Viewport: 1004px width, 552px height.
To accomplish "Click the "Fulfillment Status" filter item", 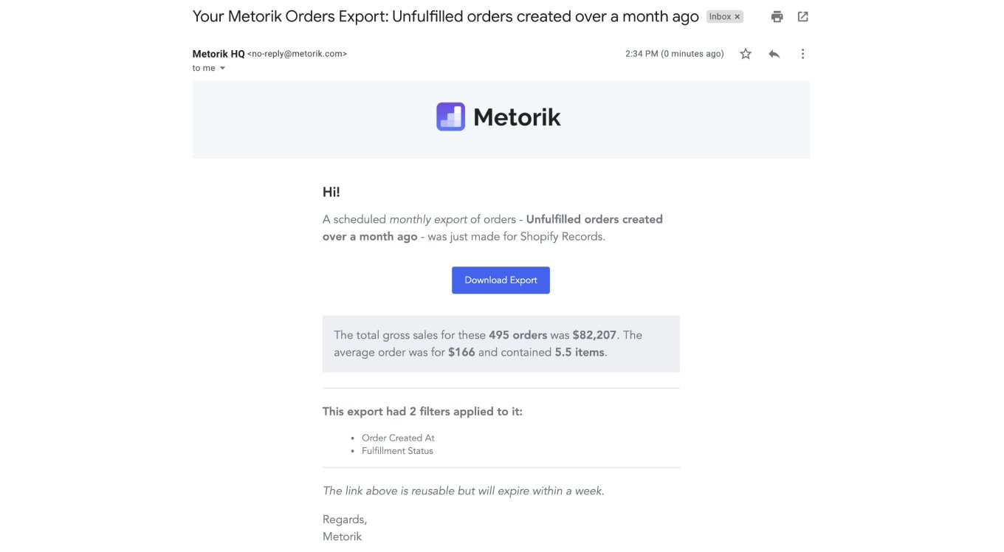I will pos(397,451).
